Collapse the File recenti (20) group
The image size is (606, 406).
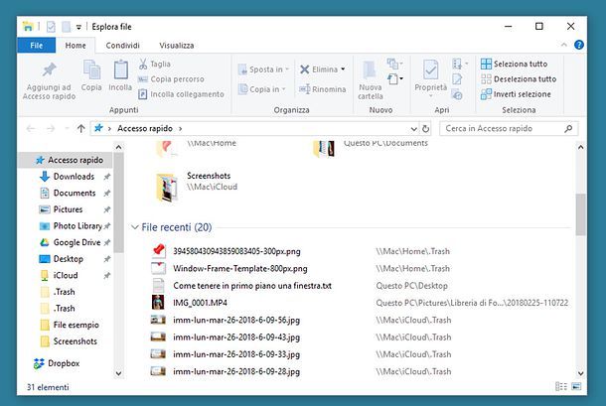coord(134,227)
